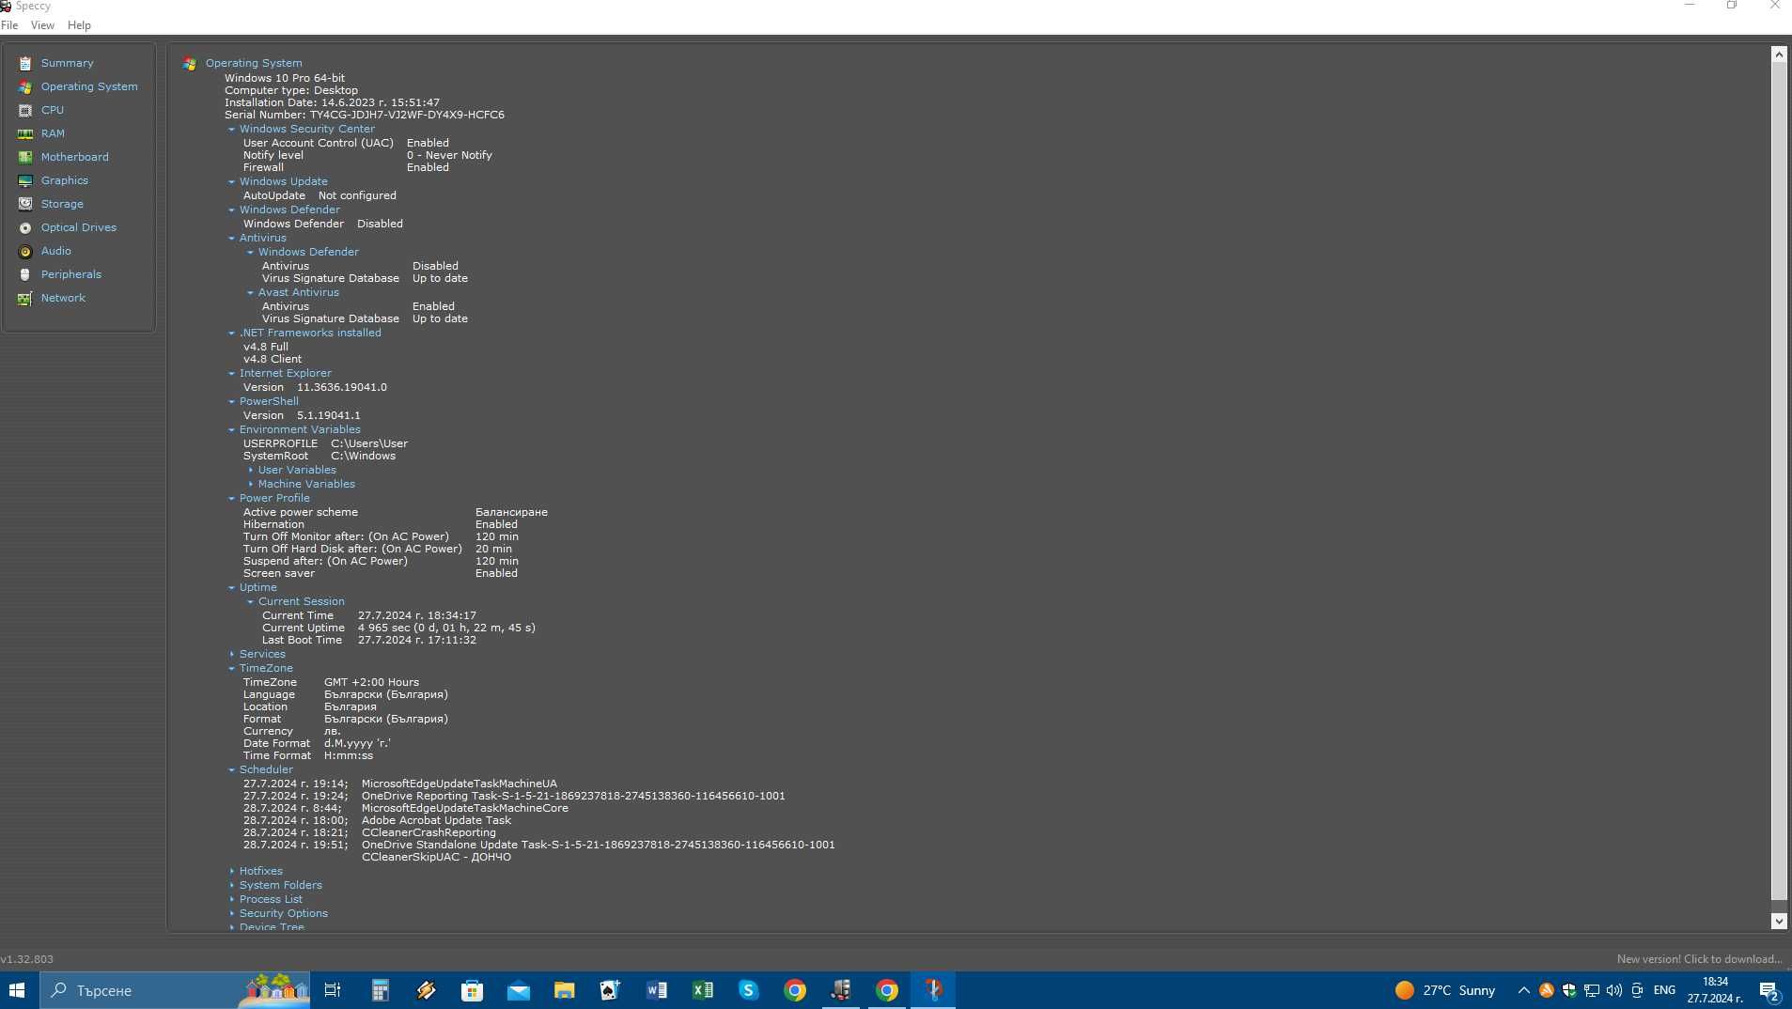Screen dimensions: 1792x1009
Task: Click the CCleanerCrashReporting scheduler entry
Action: click(x=429, y=832)
